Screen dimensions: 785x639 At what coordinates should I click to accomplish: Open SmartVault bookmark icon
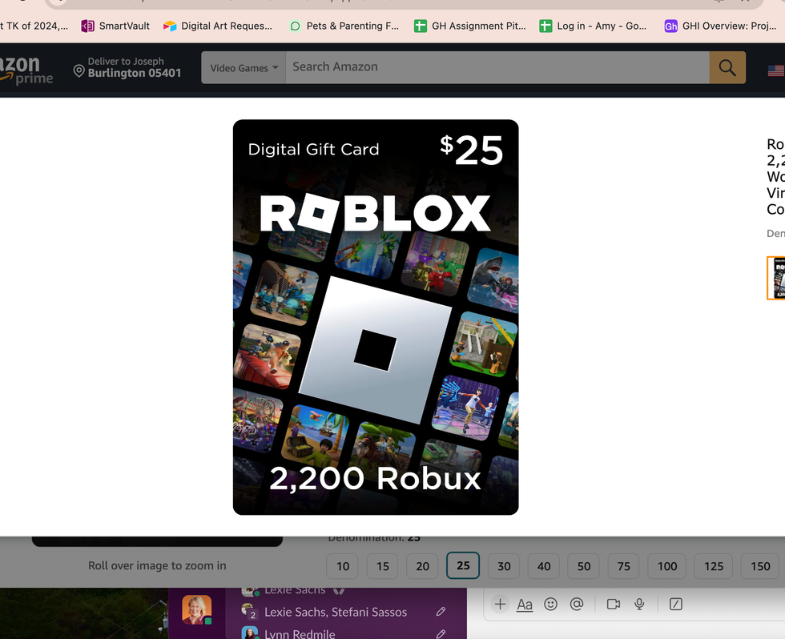click(87, 26)
